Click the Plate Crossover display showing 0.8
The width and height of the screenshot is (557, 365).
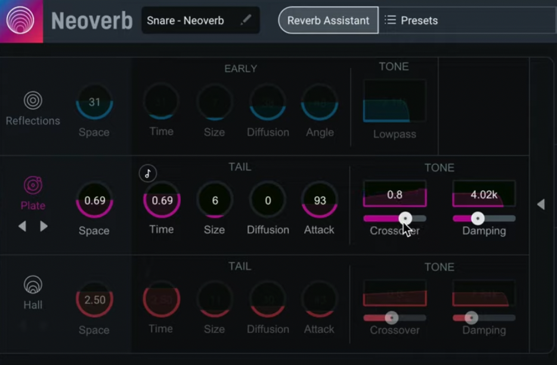point(395,194)
